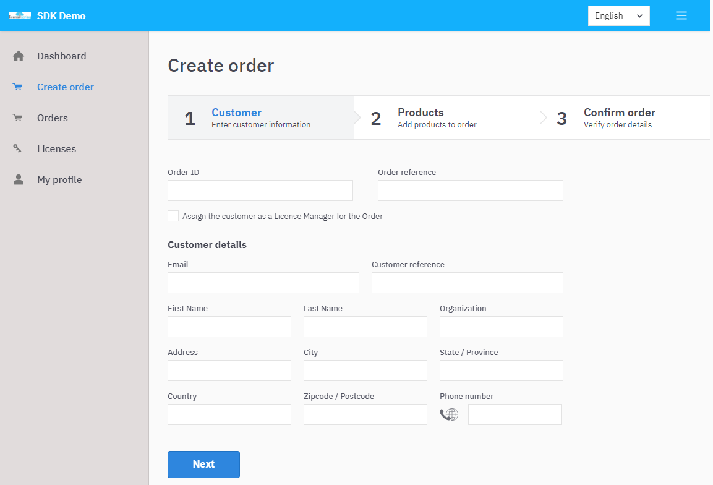
Task: Click the Create order cart icon
Action: [18, 87]
